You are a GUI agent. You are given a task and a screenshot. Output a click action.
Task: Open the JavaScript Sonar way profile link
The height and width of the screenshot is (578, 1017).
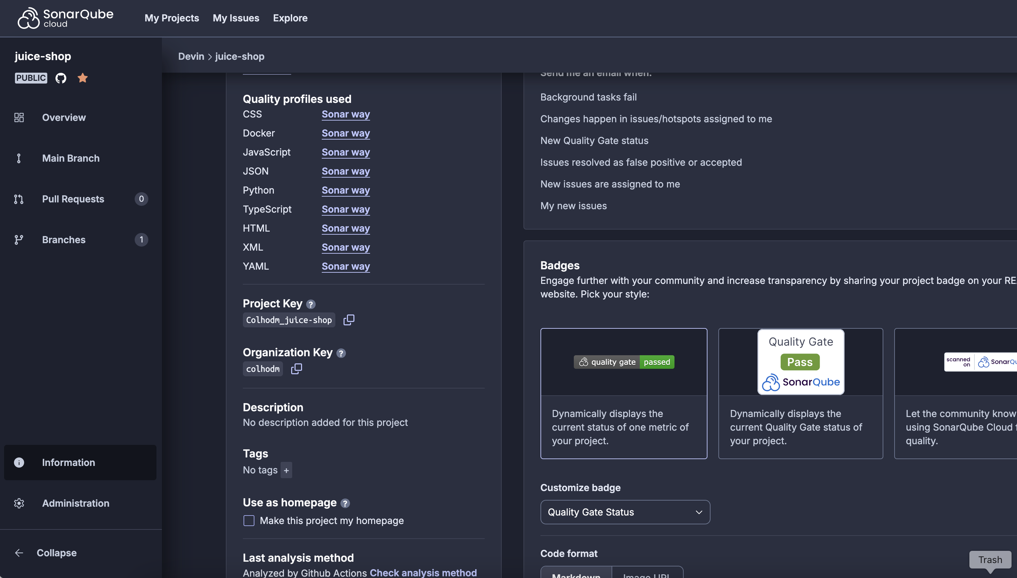click(346, 152)
